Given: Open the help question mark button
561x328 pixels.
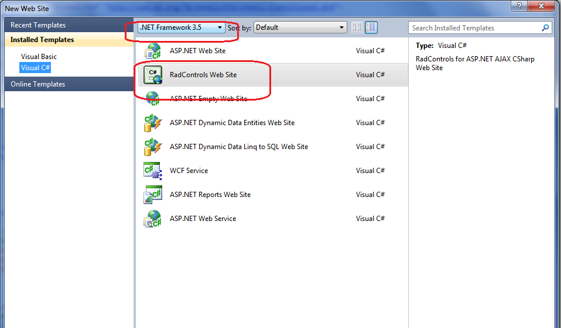Looking at the screenshot, I should pyautogui.click(x=519, y=6).
